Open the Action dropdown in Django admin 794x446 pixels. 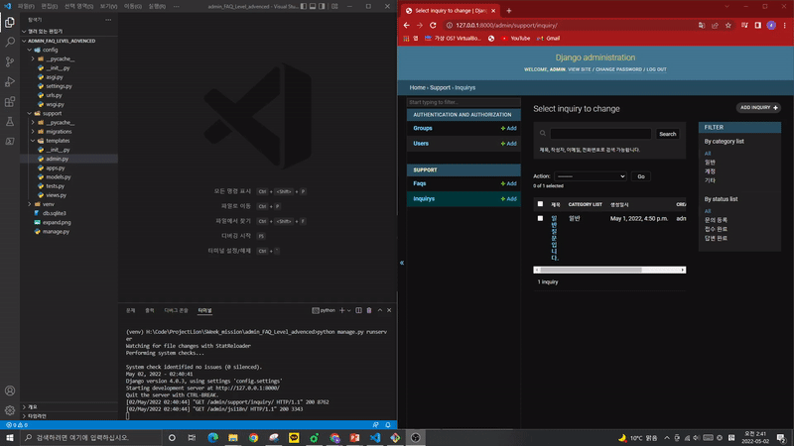click(591, 176)
